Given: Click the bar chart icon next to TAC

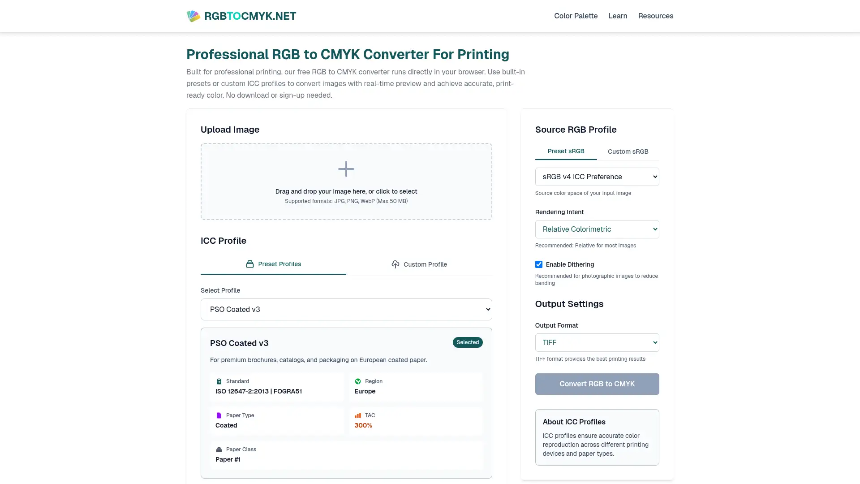Looking at the screenshot, I should 358,415.
